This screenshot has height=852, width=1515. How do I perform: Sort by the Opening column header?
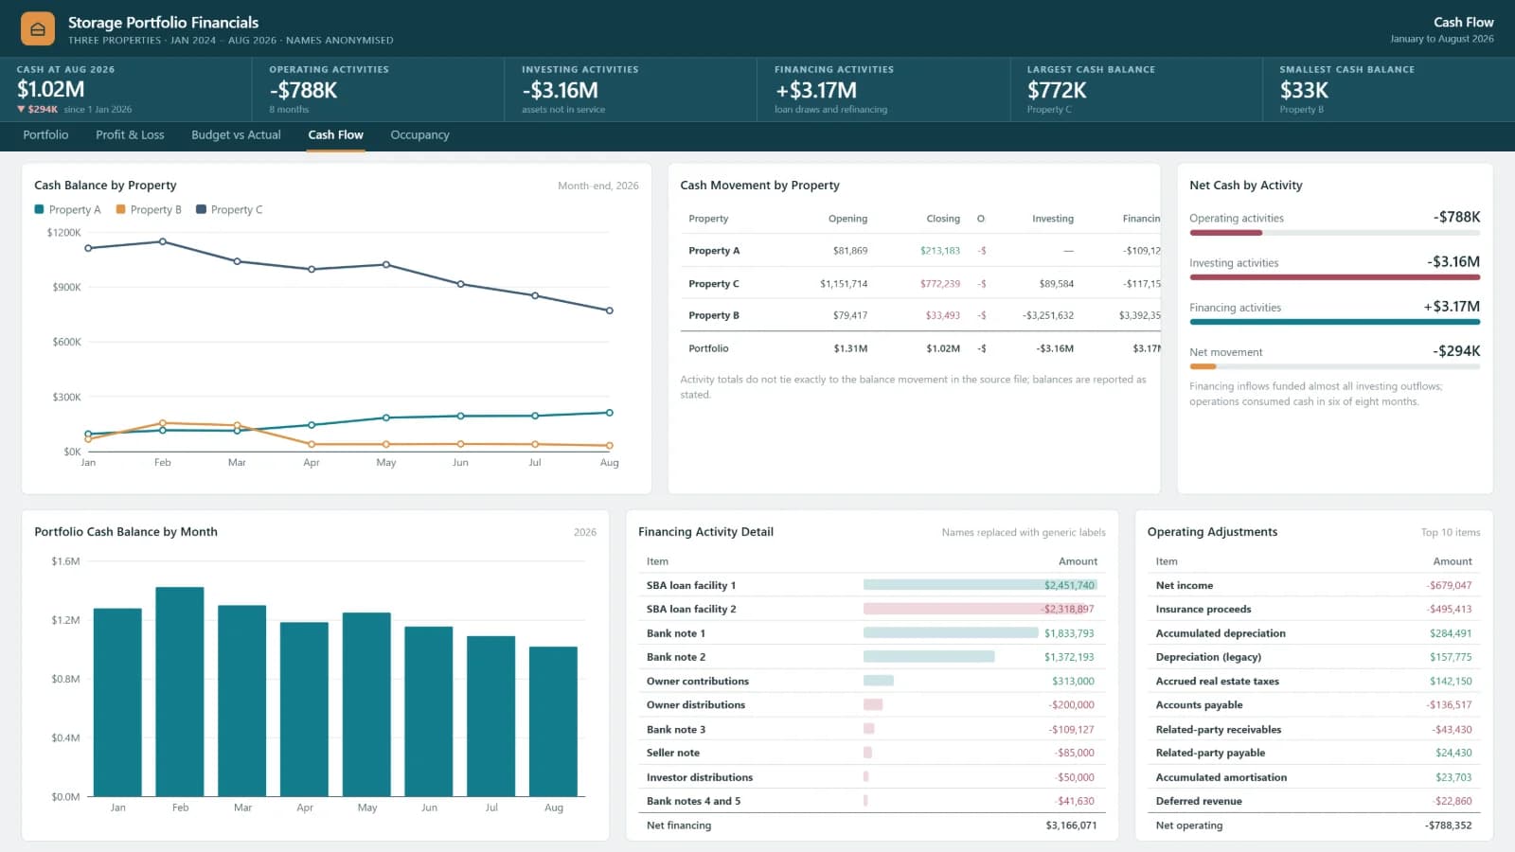pos(847,219)
